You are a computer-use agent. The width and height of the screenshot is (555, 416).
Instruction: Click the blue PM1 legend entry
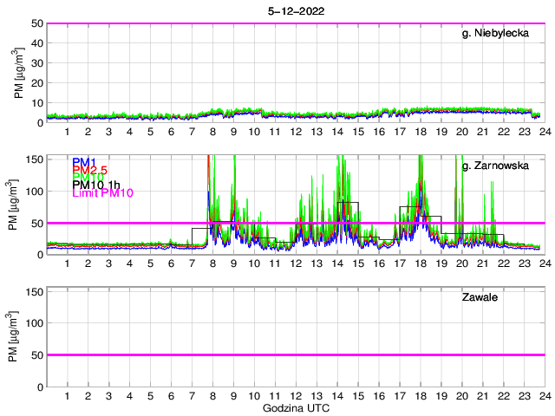(x=84, y=162)
